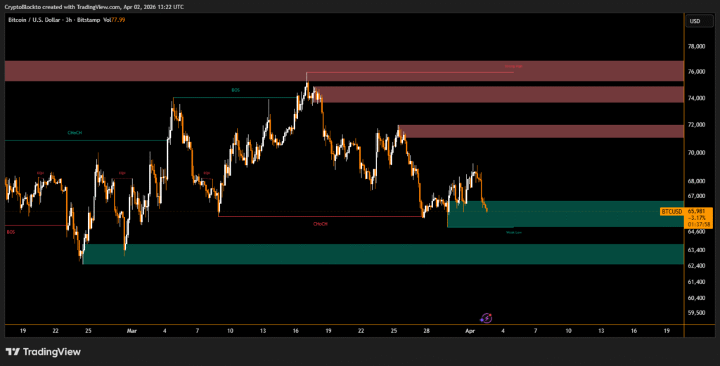Click the purple lightning event icon
720x366 pixels.
[x=486, y=318]
